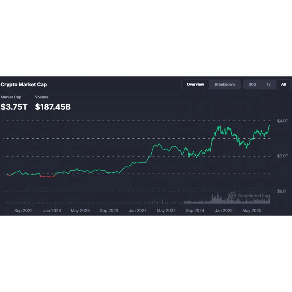Click the CoinMarketCap logo watermark icon
The image size is (292, 292).
point(232,195)
